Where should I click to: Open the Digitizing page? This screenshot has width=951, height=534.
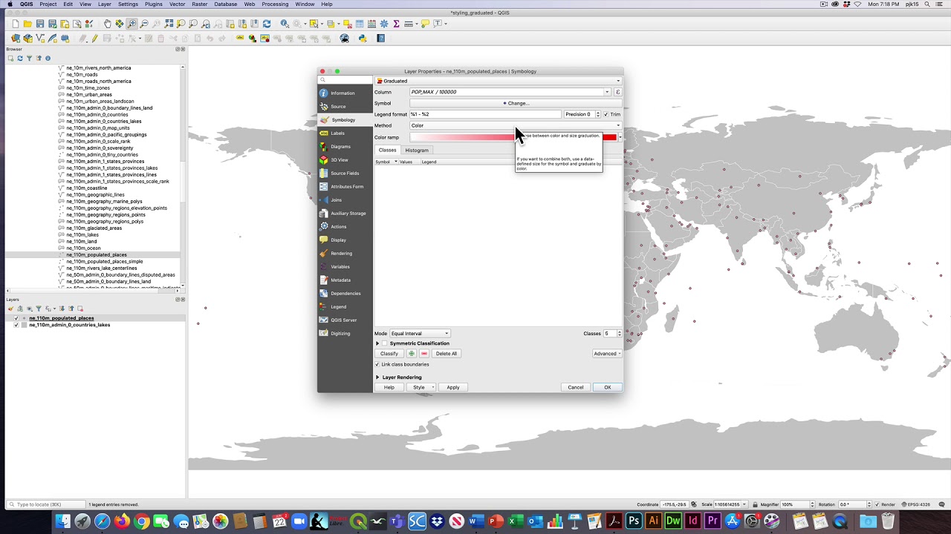click(x=345, y=334)
